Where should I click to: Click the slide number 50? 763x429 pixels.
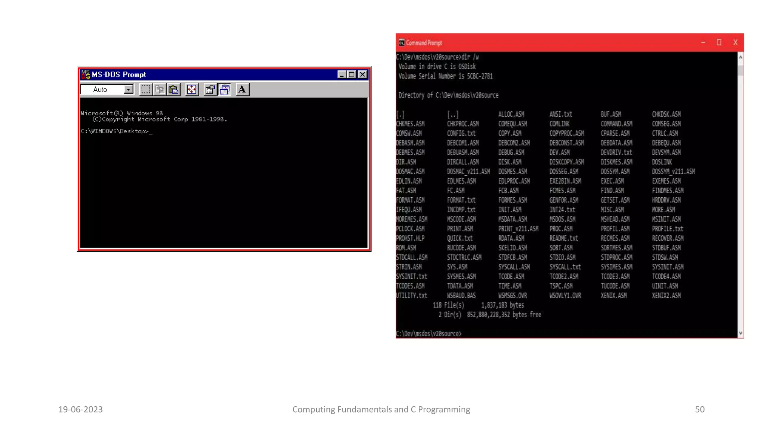(700, 409)
